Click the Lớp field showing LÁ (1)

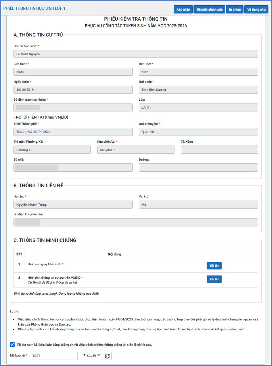click(199, 108)
